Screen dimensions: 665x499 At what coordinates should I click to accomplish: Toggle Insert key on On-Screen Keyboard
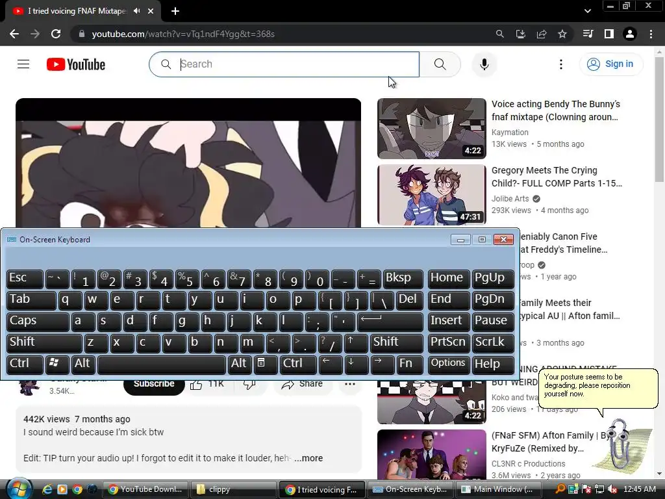(449, 321)
